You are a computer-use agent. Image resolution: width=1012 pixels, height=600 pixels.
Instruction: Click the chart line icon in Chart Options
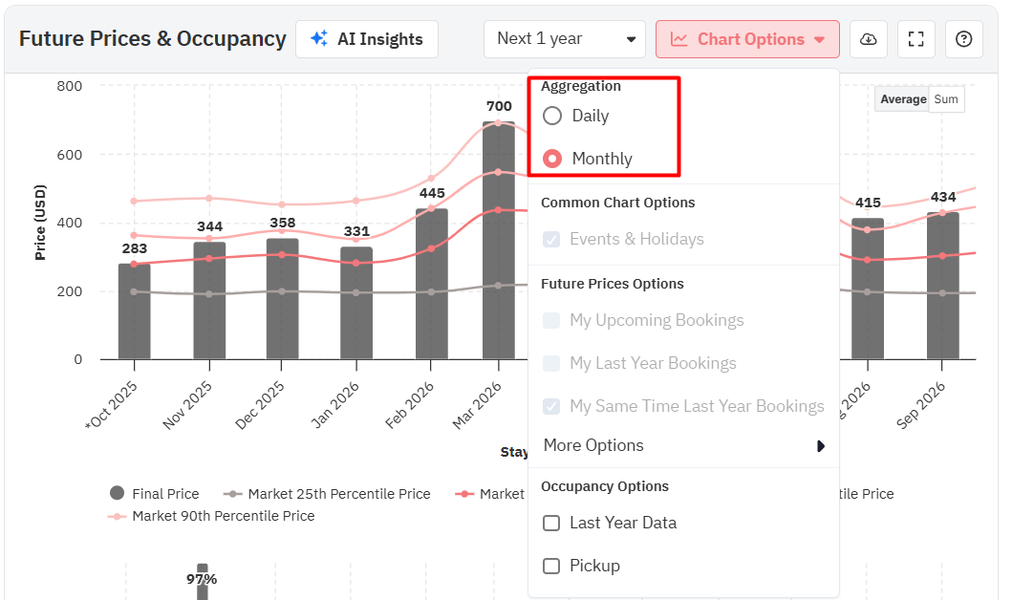coord(678,39)
